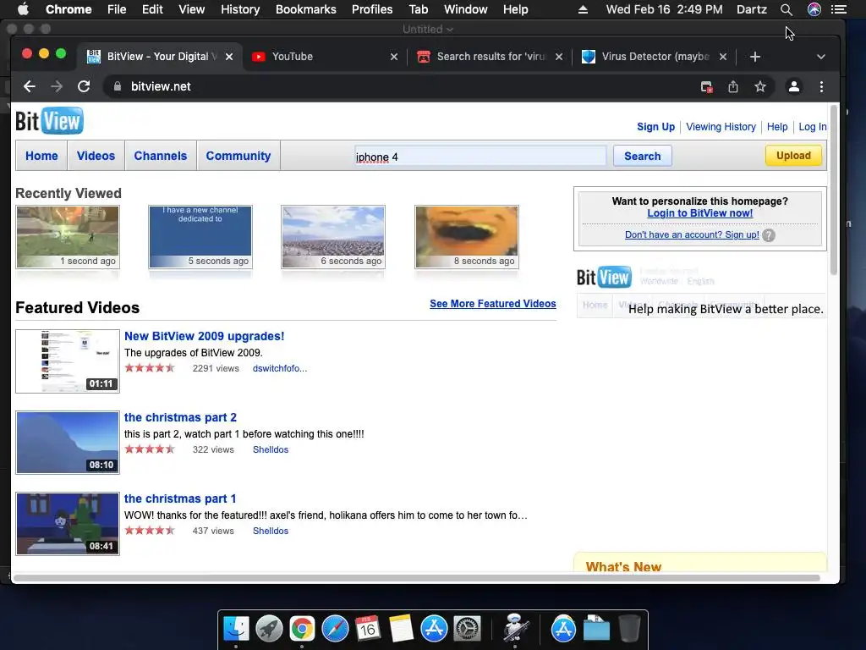Open recently viewed thumbnail from 8 seconds ago

point(467,237)
